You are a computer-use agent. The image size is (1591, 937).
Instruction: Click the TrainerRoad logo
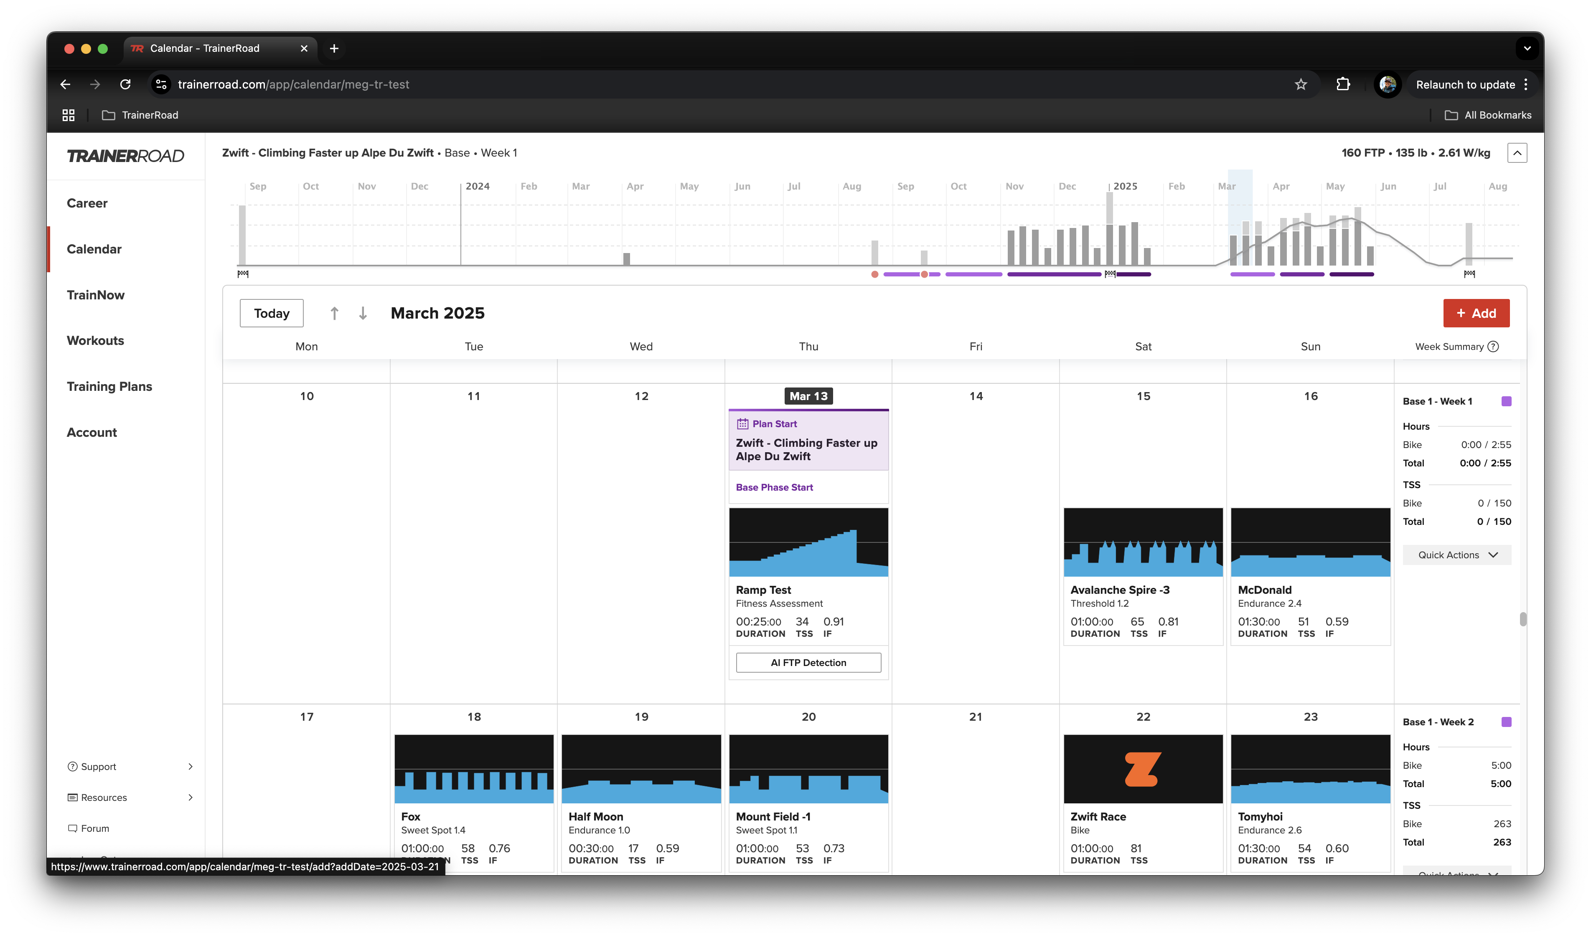(125, 156)
